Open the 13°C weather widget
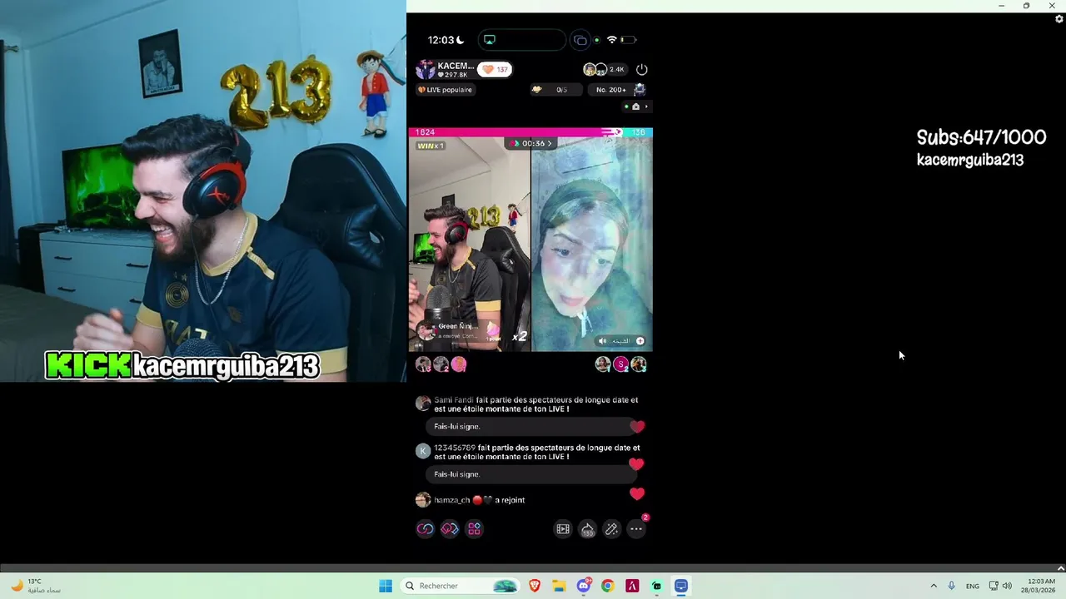Screen dimensions: 1066x599 [x=35, y=586]
